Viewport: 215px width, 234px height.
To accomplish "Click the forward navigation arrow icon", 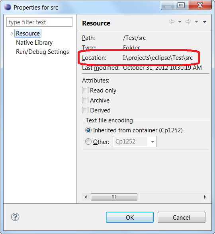I will coord(188,22).
